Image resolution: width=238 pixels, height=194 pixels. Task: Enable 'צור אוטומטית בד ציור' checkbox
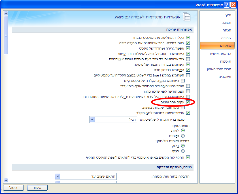point(188,59)
